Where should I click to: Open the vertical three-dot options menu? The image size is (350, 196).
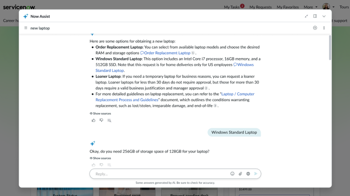(324, 28)
